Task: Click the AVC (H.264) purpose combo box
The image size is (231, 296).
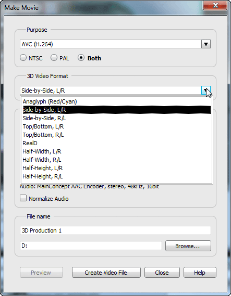Action: 115,44
